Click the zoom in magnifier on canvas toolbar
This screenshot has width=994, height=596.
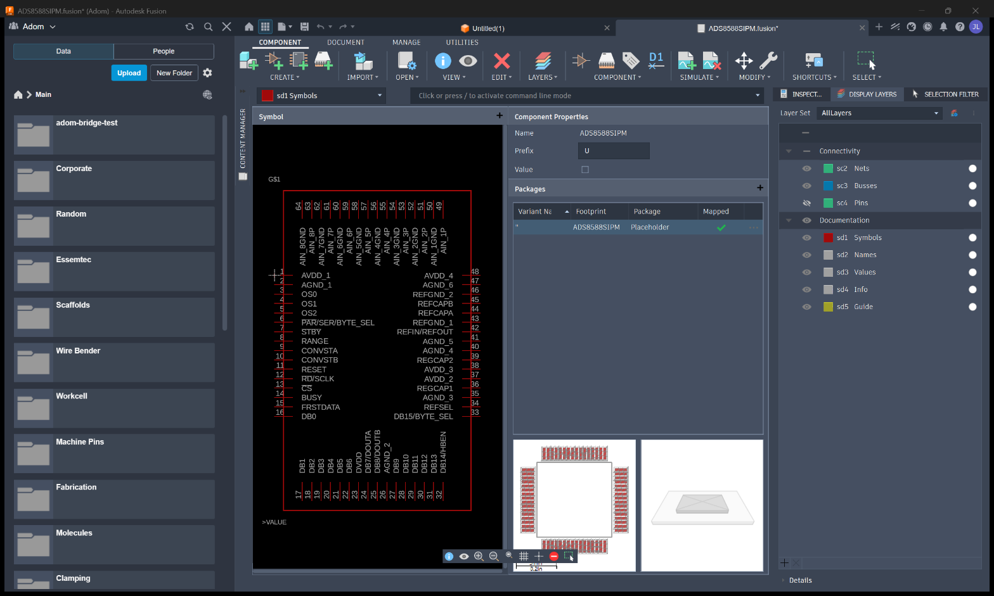pos(479,556)
